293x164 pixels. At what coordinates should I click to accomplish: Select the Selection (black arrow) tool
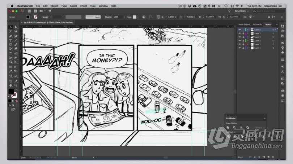point(10,27)
